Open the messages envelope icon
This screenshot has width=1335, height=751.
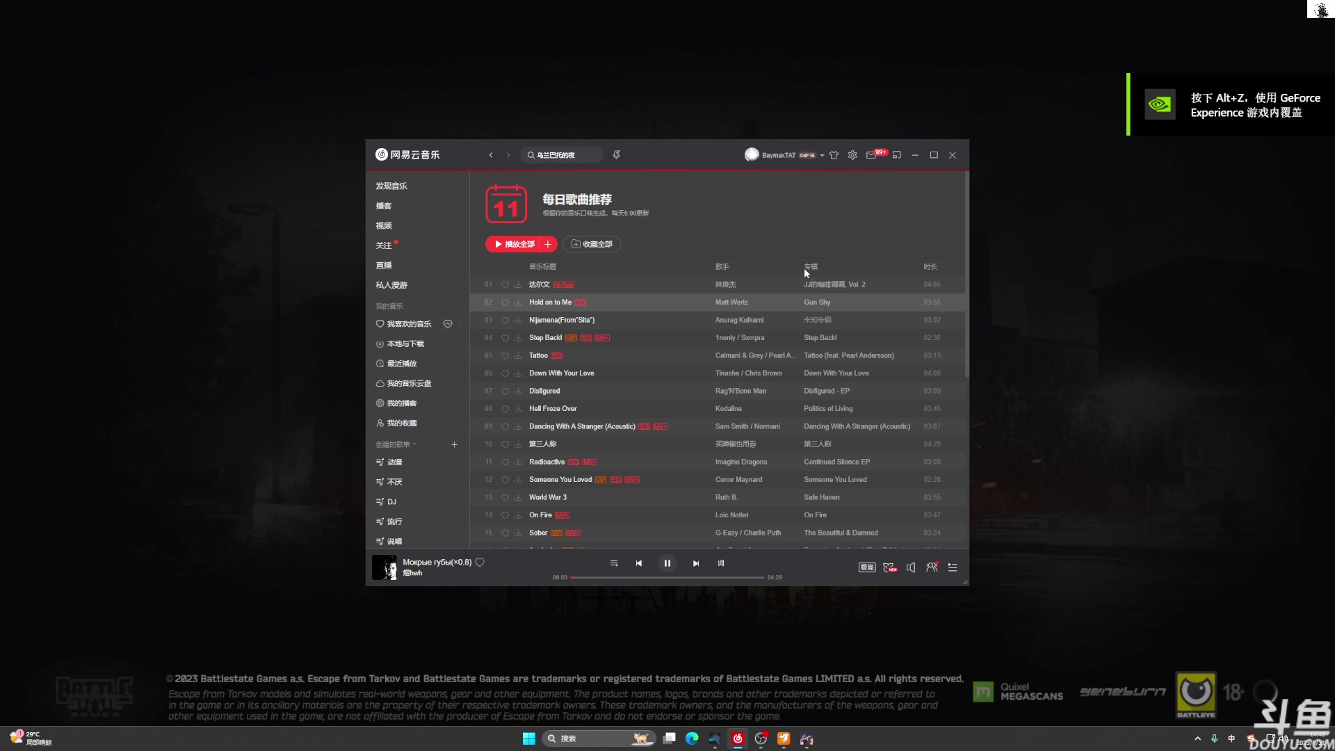(871, 155)
